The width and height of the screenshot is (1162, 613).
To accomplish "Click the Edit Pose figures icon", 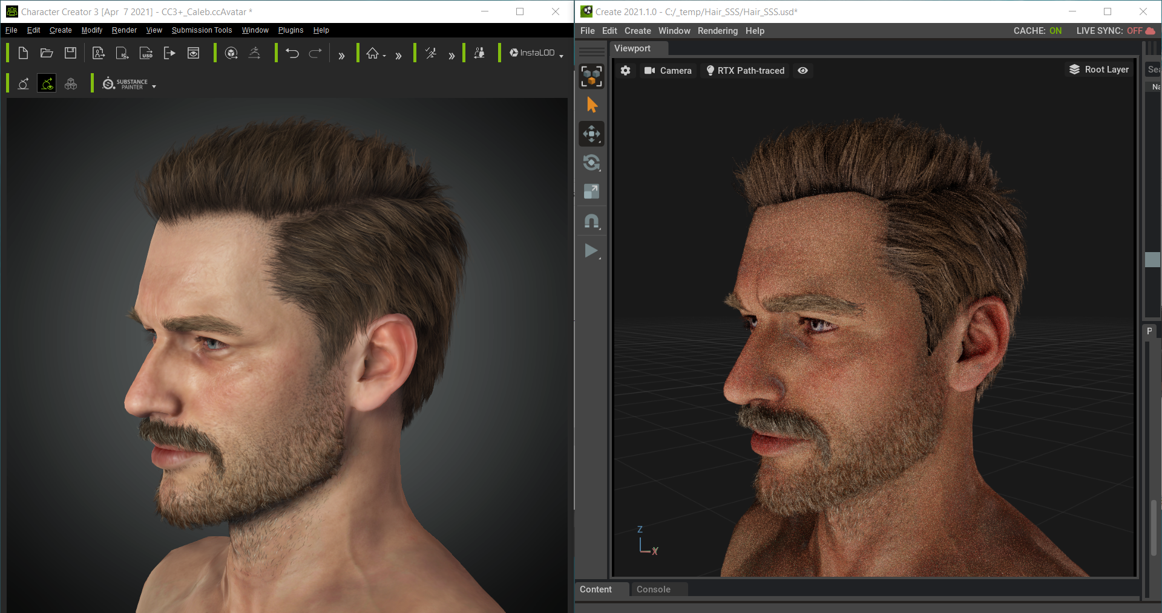I will (479, 53).
